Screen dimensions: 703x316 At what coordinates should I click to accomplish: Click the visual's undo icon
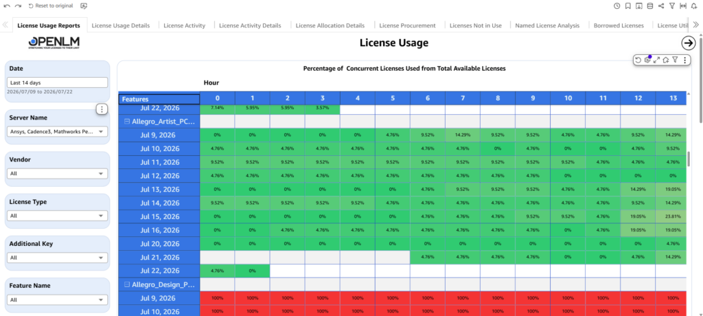(638, 60)
